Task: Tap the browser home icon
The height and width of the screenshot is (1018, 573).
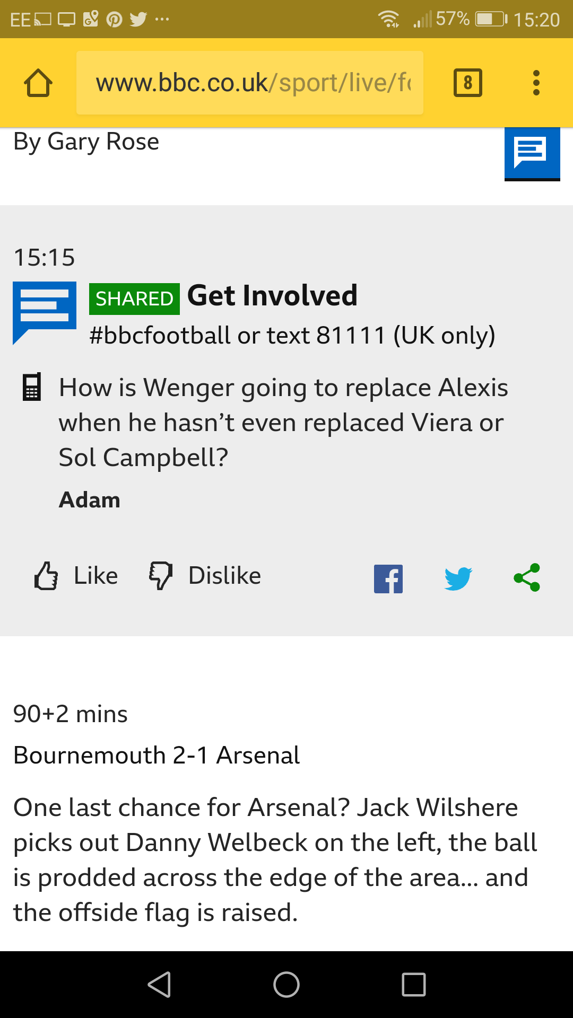Action: click(38, 83)
